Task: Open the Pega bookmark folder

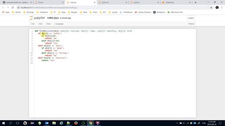Action: 62,12
